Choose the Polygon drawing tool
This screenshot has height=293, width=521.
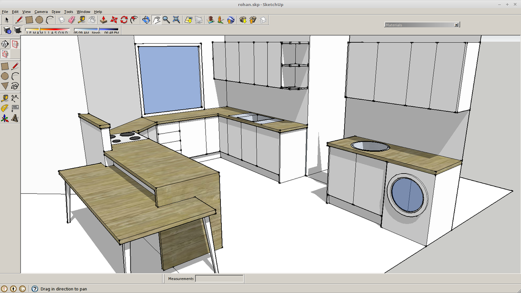tap(5, 86)
